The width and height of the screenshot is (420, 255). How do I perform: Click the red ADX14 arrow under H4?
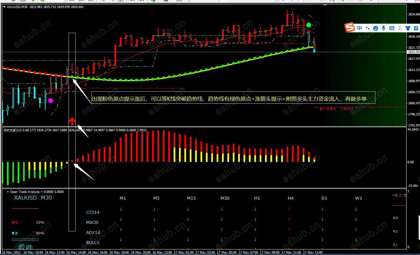pos(289,229)
